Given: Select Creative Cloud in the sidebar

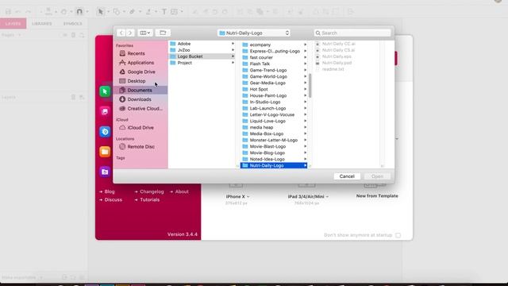Looking at the screenshot, I should (x=144, y=109).
